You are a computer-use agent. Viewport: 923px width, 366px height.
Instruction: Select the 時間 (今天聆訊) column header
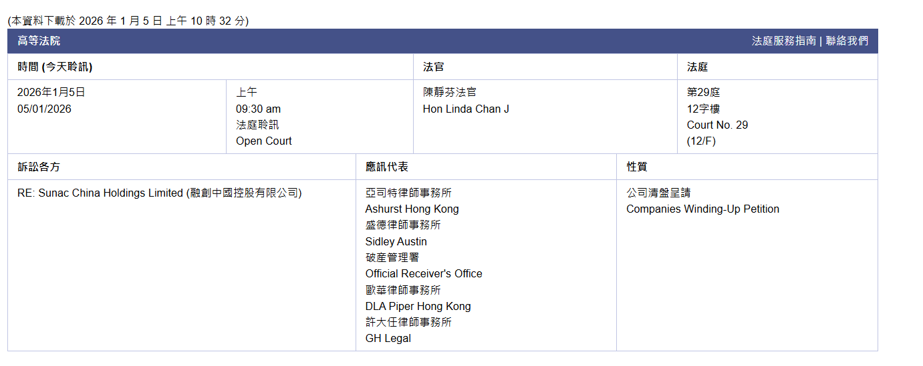coord(55,67)
